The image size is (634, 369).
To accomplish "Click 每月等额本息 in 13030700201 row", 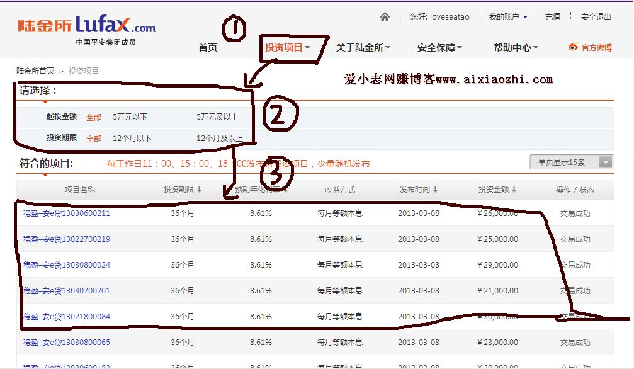I will pyautogui.click(x=339, y=291).
